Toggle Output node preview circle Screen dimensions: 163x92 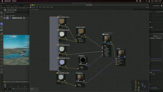117,56
